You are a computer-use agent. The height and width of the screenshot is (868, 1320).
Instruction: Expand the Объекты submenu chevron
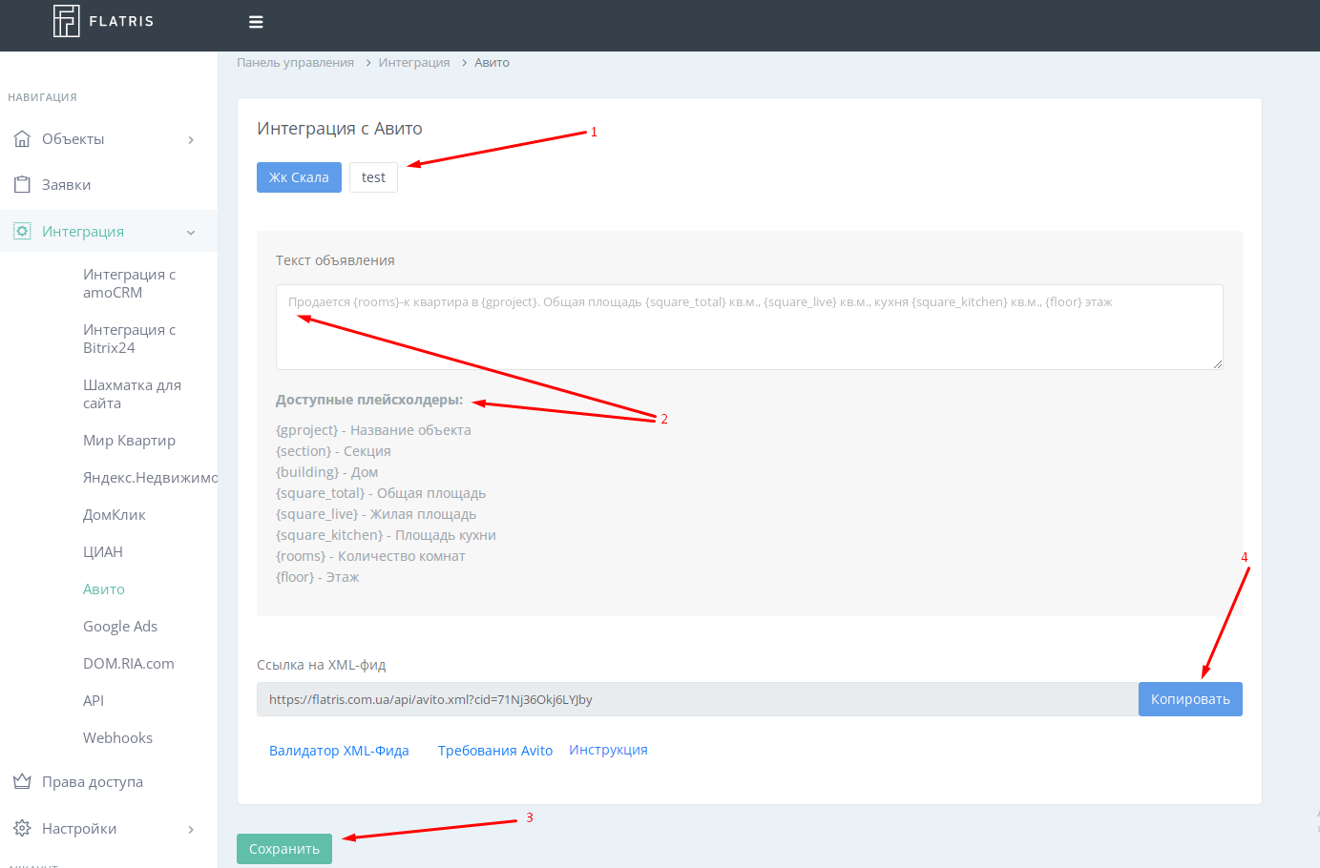tap(191, 140)
